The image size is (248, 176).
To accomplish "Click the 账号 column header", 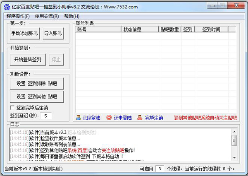I will [x=98, y=29].
